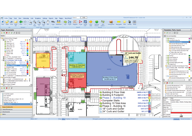Click the Zoom Out icon

[x=43, y=22]
